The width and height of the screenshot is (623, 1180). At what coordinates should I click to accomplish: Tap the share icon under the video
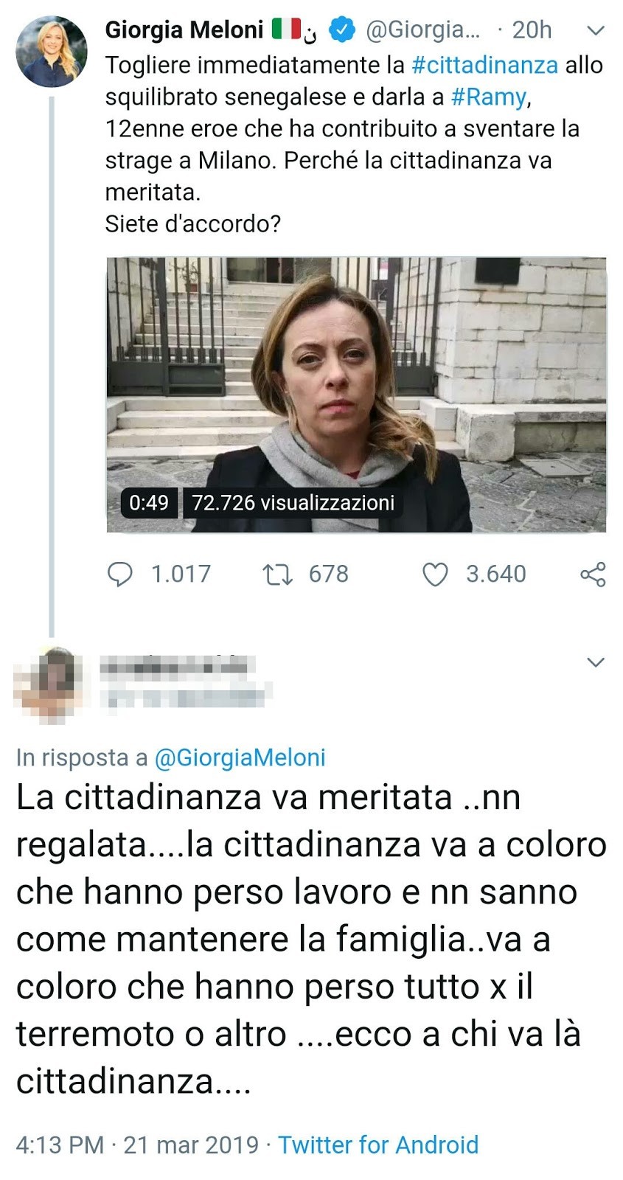(593, 574)
